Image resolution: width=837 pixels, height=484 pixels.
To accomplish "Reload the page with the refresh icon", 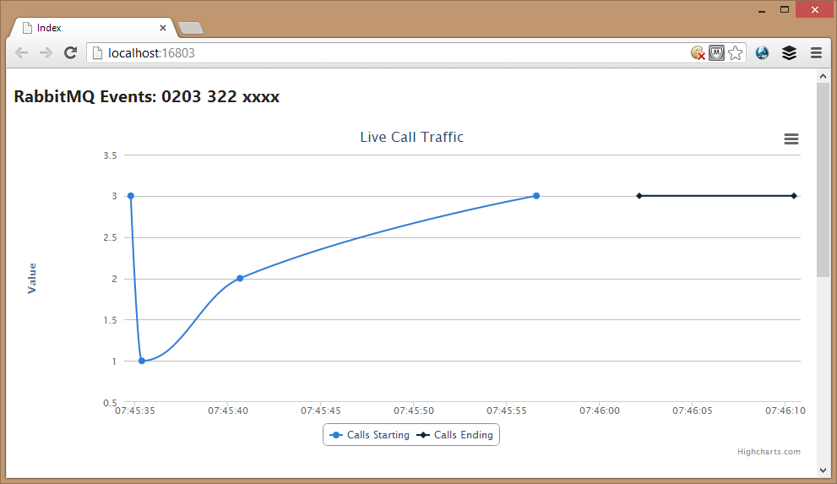I will (70, 53).
